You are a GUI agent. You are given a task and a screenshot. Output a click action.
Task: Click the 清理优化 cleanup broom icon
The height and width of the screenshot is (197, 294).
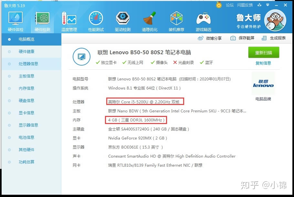click(150, 21)
